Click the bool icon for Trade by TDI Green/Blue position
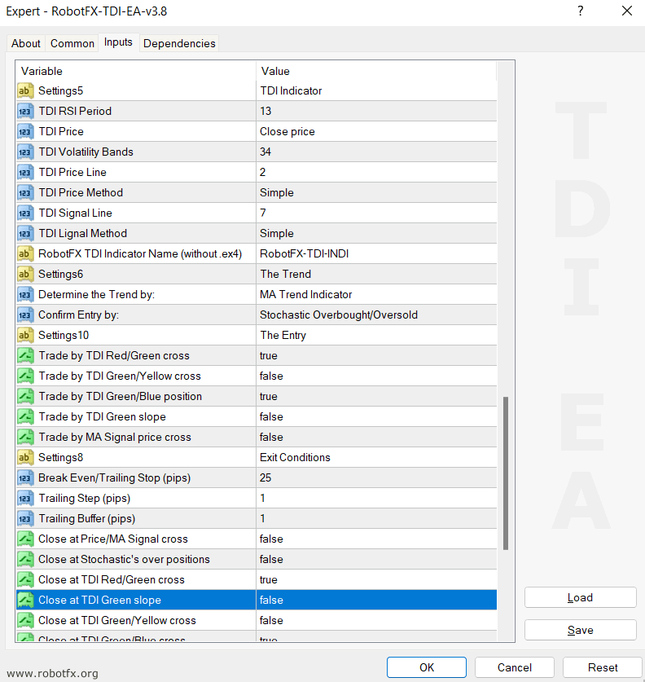This screenshot has height=682, width=645. [x=25, y=396]
